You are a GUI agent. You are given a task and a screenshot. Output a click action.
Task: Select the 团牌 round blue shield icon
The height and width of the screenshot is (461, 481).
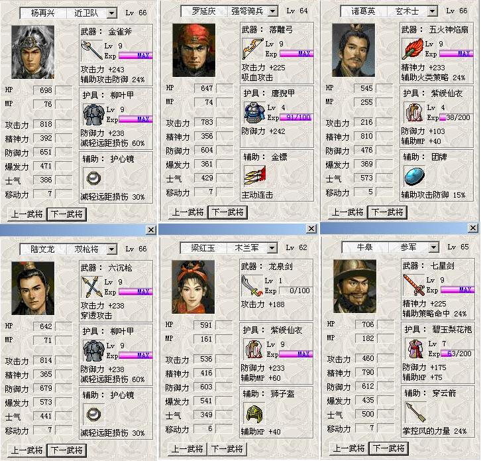[414, 176]
